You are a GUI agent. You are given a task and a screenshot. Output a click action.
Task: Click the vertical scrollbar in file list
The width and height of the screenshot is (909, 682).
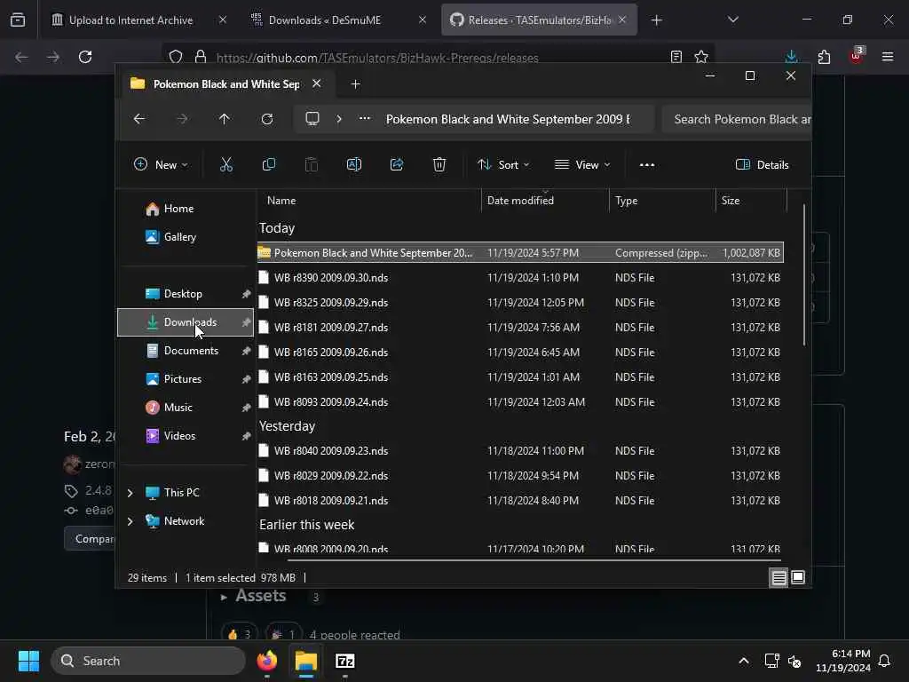click(x=804, y=275)
